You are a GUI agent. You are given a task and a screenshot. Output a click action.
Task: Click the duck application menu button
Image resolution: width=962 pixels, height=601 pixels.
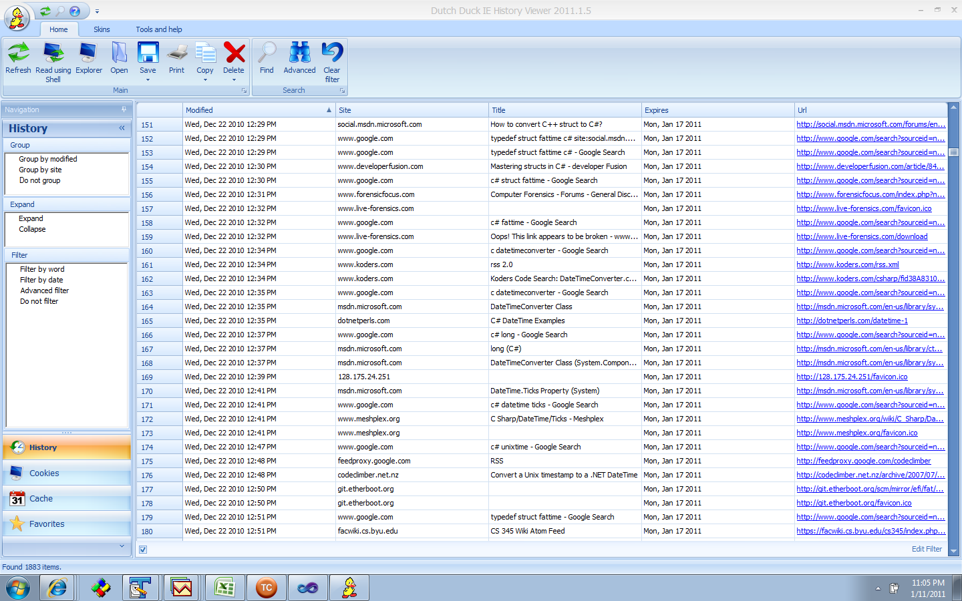[17, 17]
